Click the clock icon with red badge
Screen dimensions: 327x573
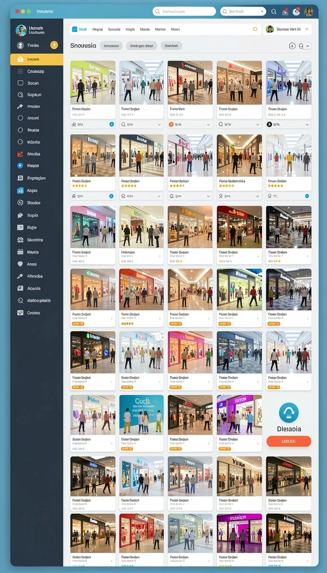pyautogui.click(x=297, y=12)
